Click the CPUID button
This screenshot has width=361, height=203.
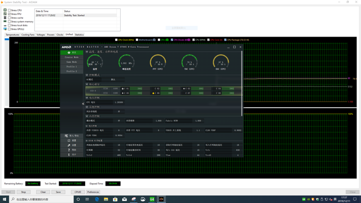tap(78, 192)
